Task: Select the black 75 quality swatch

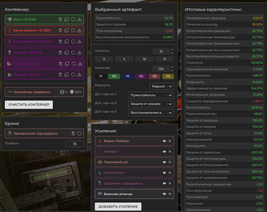Action: point(101,76)
